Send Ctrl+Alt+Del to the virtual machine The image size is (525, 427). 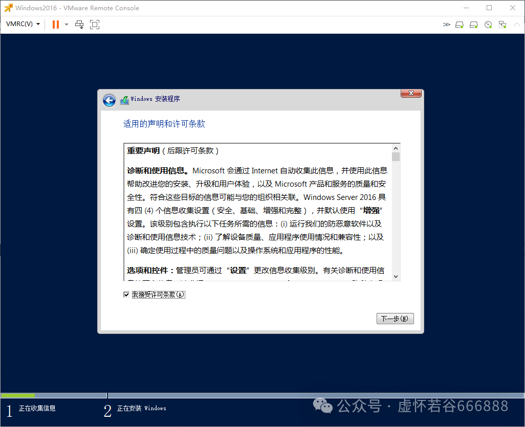(79, 25)
